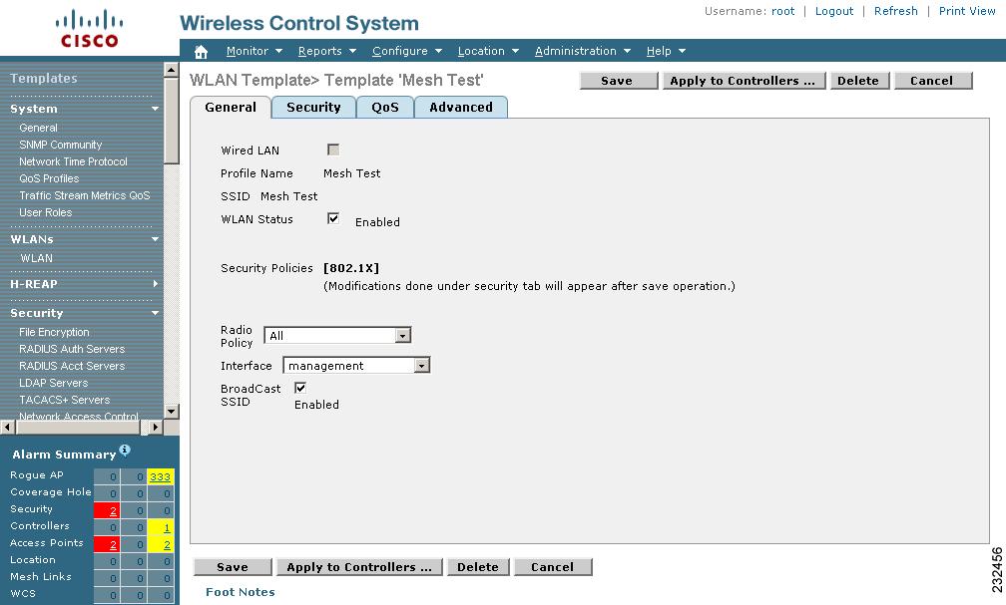Expand the H-REAP section in sidebar
The height and width of the screenshot is (605, 1006).
pos(156,284)
